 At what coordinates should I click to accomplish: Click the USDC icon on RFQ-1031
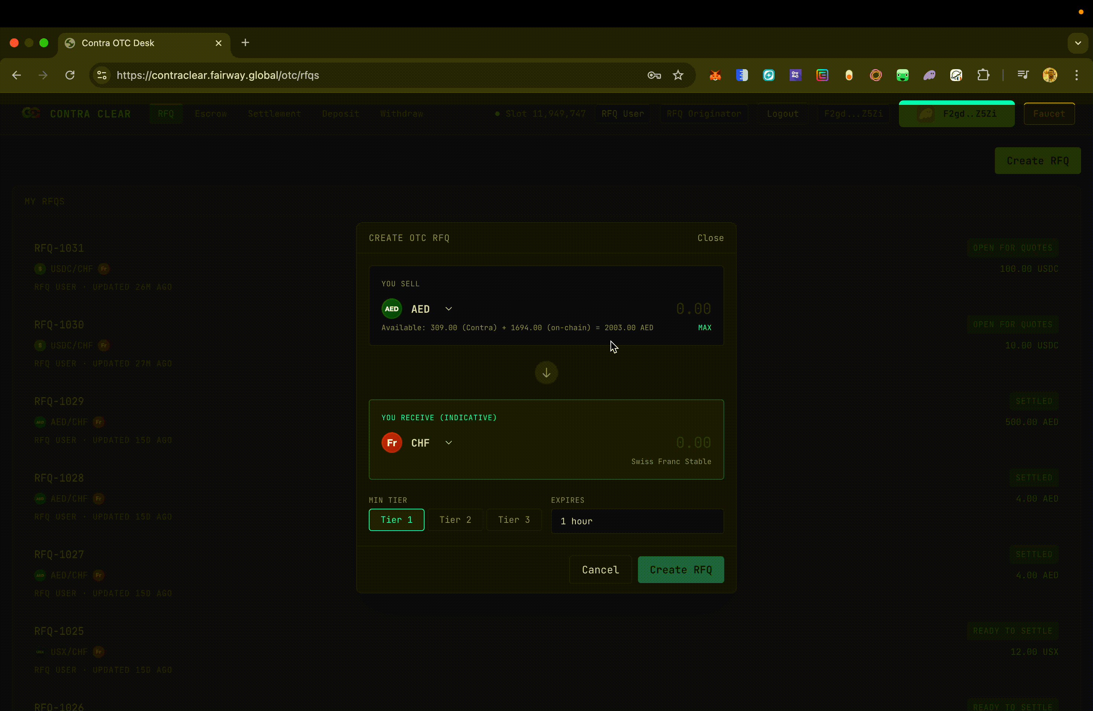tap(40, 269)
